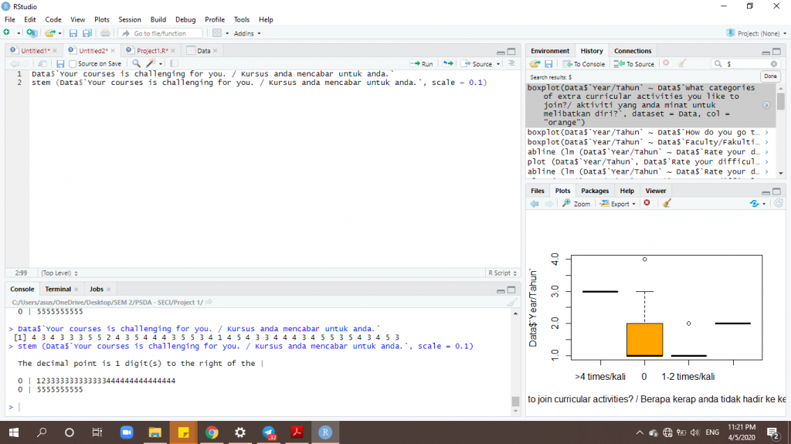Send history entry with To Console

[x=583, y=63]
